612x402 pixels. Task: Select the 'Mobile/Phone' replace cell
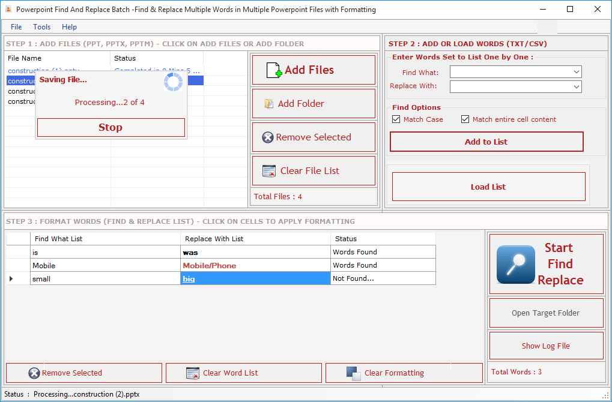[x=256, y=266]
